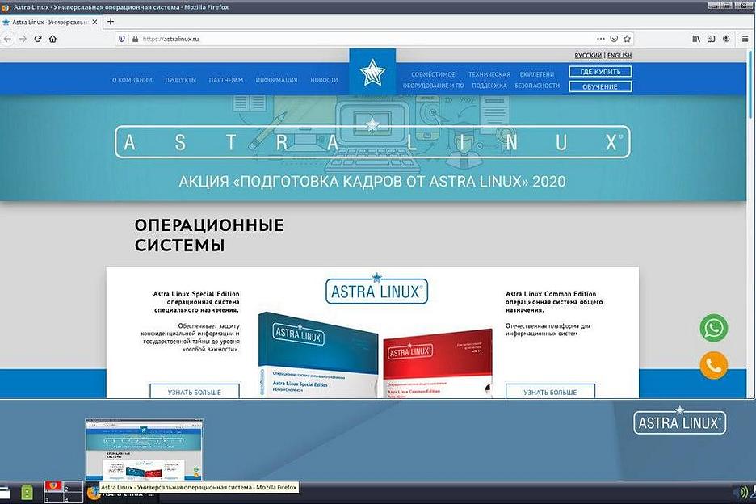Open the ИНФОРМАЦИЯ menu item
Image resolution: width=756 pixels, height=504 pixels.
[277, 80]
